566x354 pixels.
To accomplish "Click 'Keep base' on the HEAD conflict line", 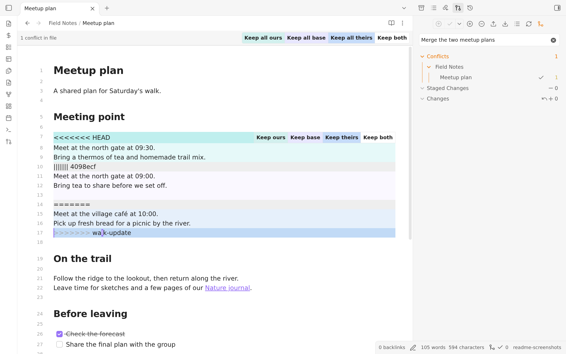I will 305,137.
